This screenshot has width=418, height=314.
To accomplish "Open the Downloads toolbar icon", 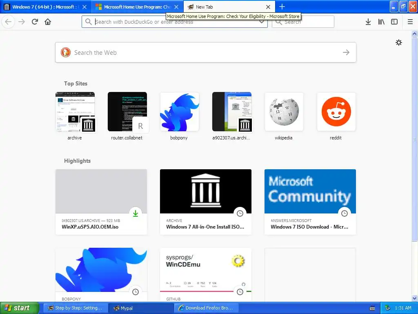I will coord(368,22).
